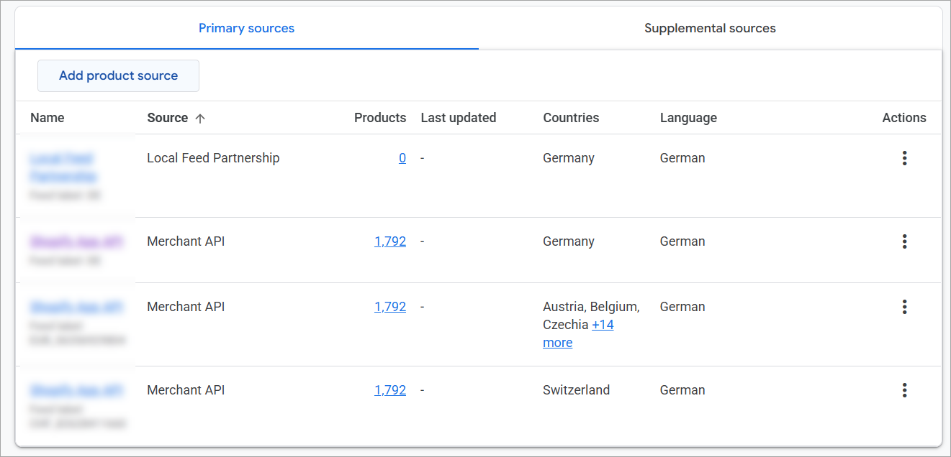The height and width of the screenshot is (457, 951).
Task: Open the 0 products link for Local Feed
Action: click(402, 158)
